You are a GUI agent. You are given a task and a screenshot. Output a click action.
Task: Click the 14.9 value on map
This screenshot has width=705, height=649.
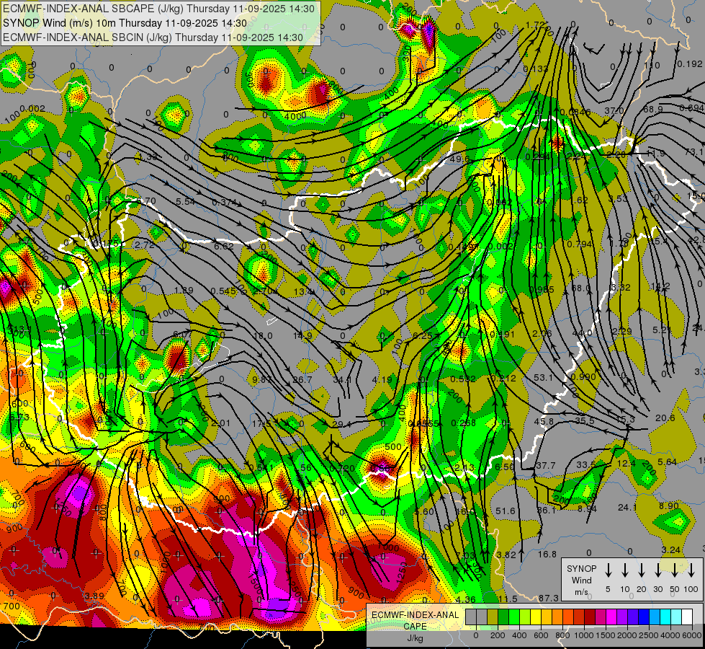(302, 335)
